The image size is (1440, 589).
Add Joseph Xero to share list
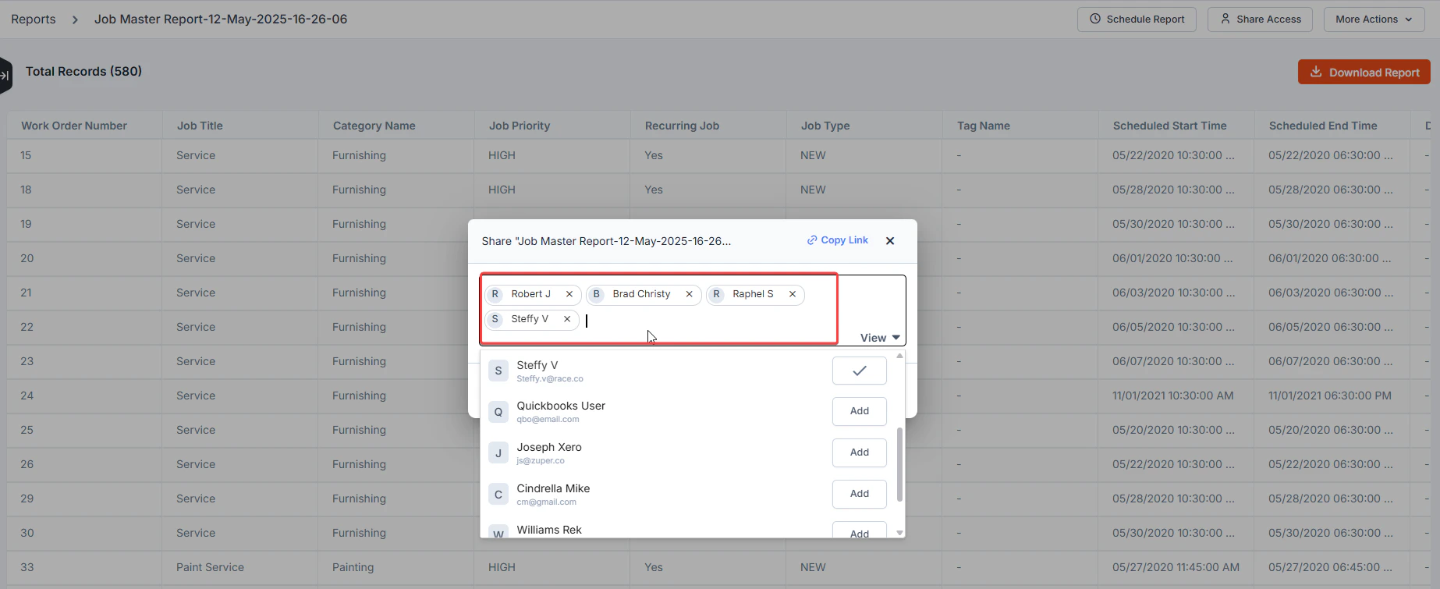click(860, 452)
